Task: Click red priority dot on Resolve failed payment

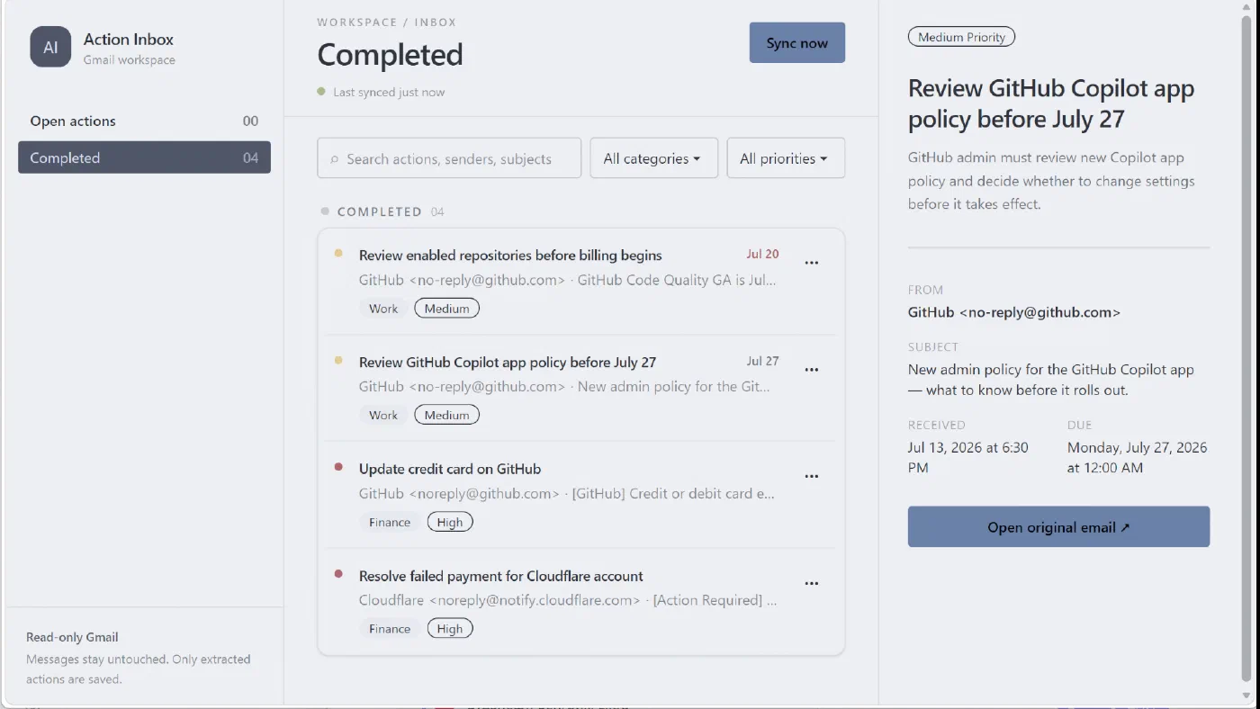Action: [x=338, y=574]
